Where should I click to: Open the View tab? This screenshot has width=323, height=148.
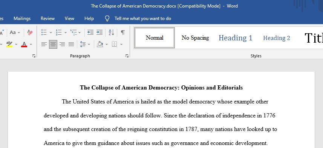(x=69, y=18)
